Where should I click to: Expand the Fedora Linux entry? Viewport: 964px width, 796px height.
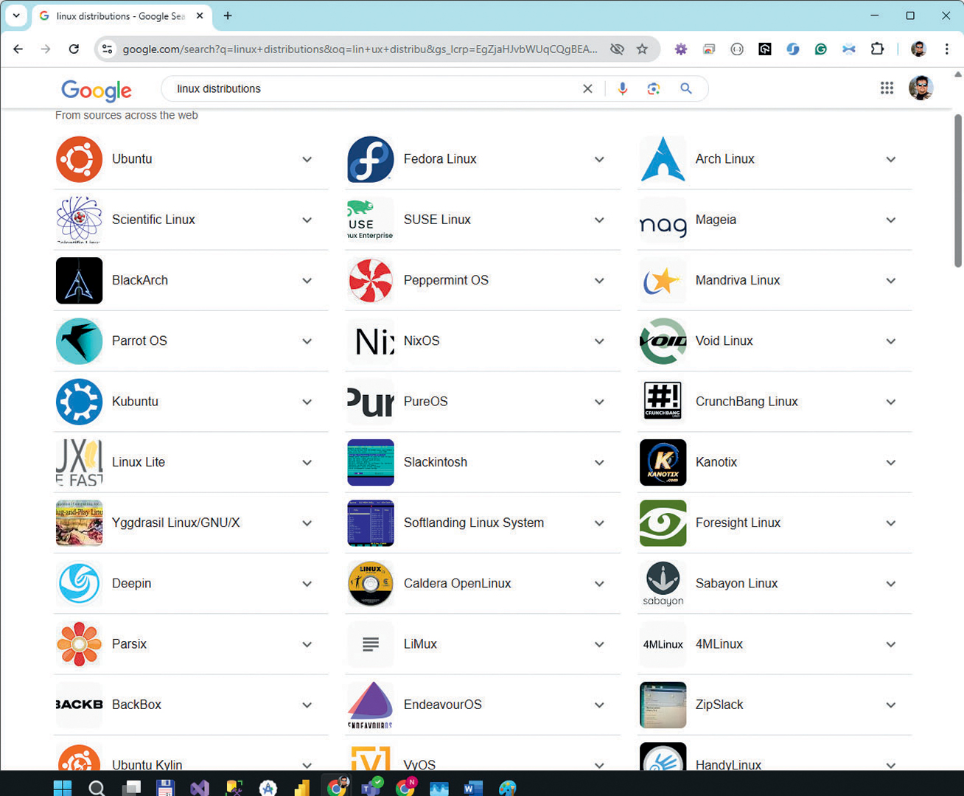pos(599,159)
